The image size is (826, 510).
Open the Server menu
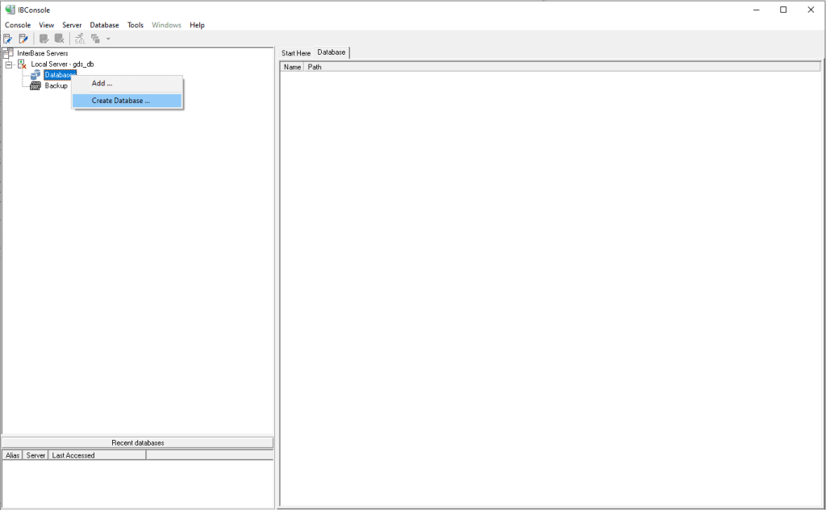tap(72, 25)
